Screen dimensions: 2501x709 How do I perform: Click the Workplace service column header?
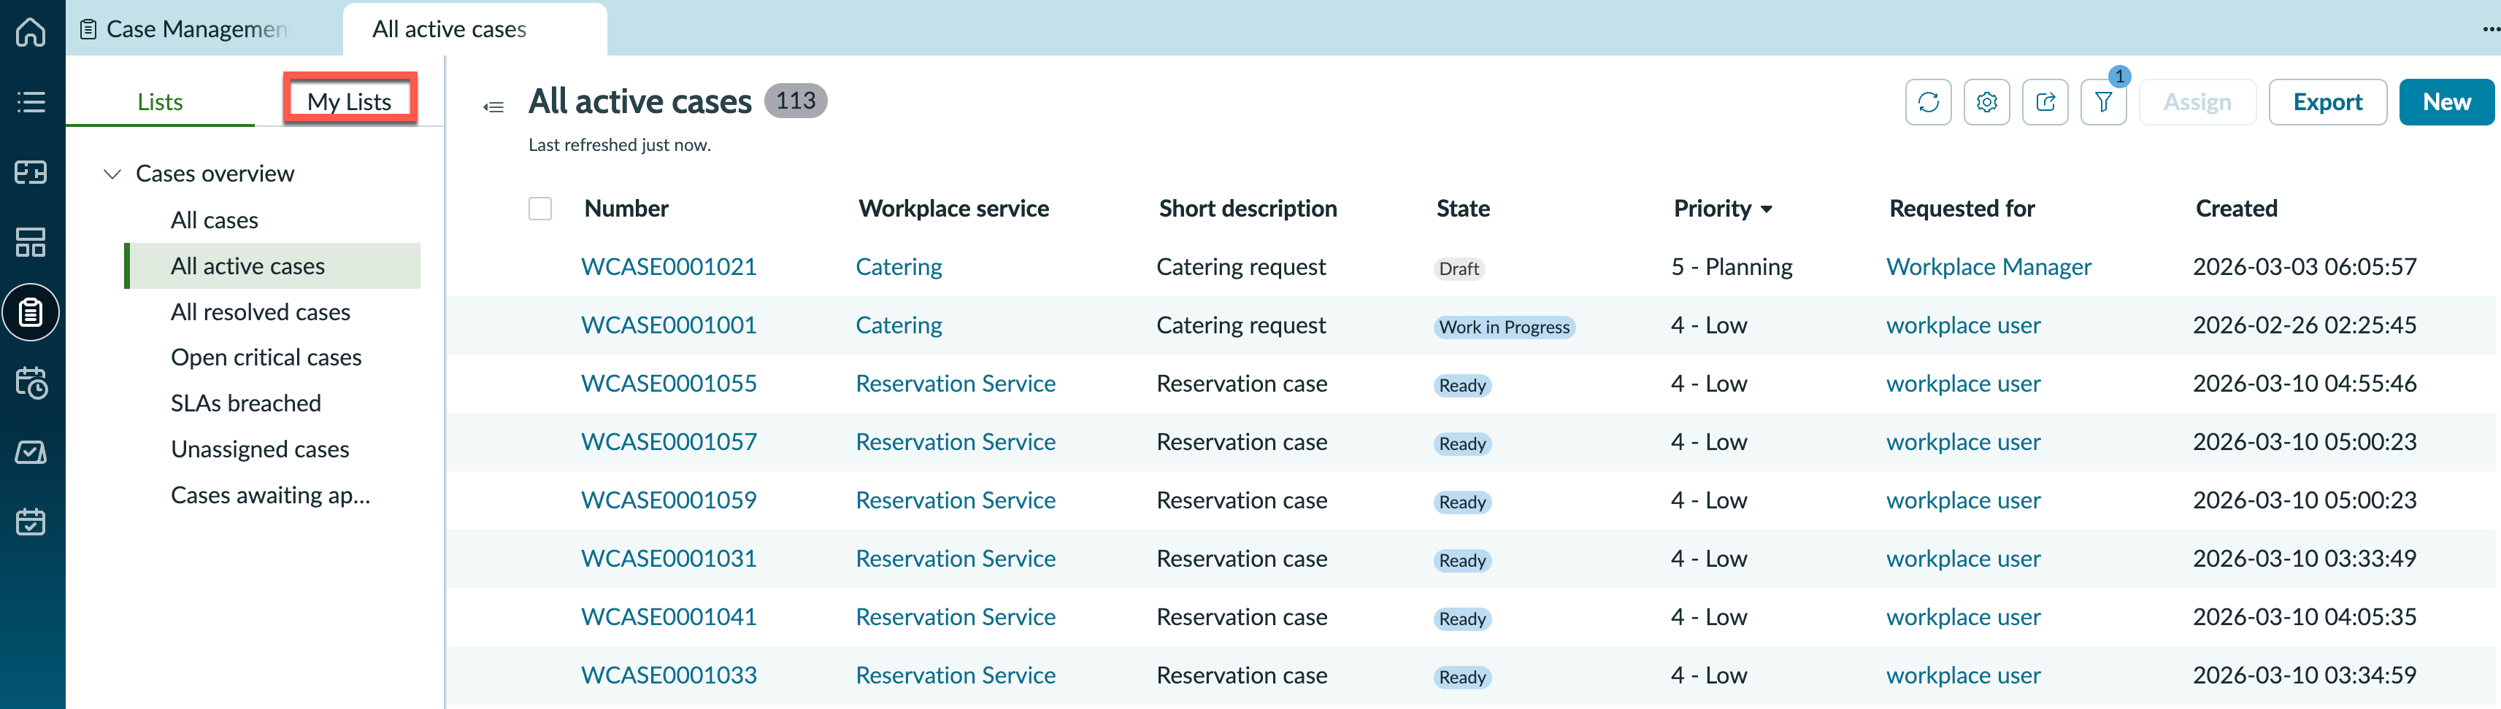[953, 209]
